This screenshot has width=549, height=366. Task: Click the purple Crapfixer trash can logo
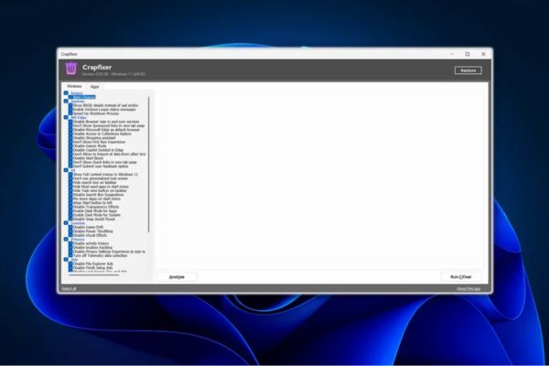click(x=71, y=69)
